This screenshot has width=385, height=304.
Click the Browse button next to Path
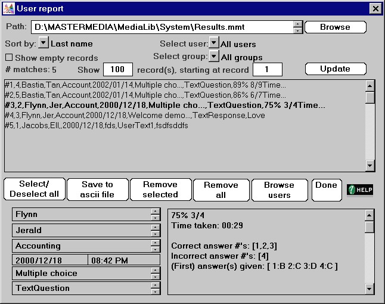point(336,27)
